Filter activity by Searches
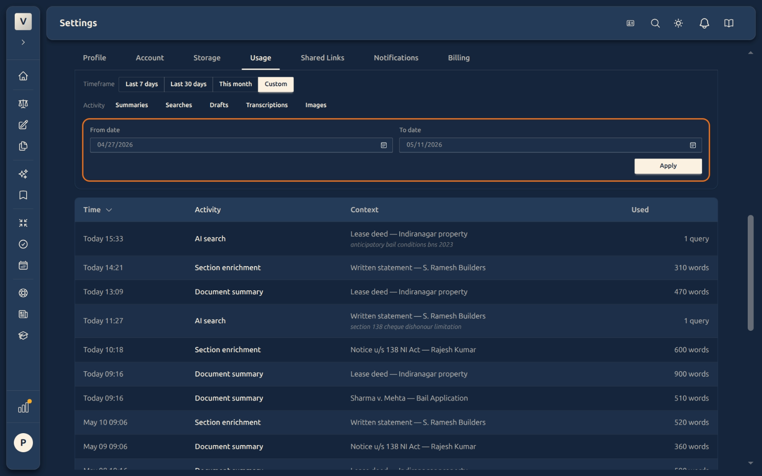 pyautogui.click(x=179, y=105)
